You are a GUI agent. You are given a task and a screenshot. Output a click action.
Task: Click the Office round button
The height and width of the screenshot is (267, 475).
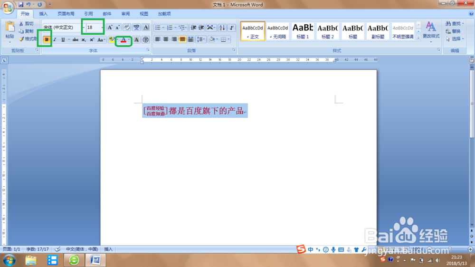point(8,7)
